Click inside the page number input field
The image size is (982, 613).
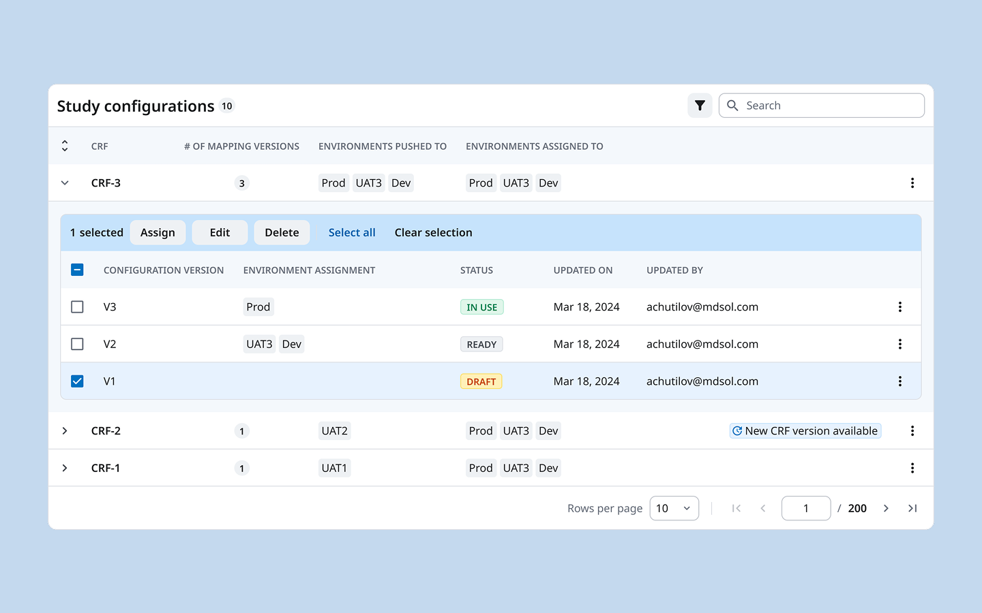coord(806,508)
